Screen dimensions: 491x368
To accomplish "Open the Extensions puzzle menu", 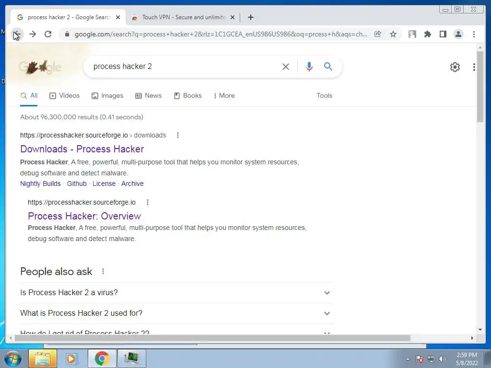I will (x=427, y=34).
